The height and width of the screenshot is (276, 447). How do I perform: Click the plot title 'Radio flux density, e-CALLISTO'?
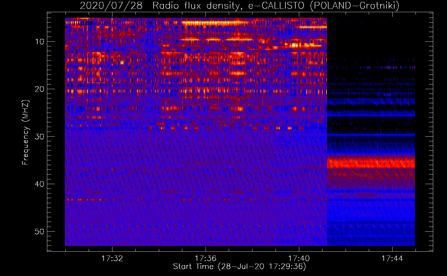[x=228, y=6]
